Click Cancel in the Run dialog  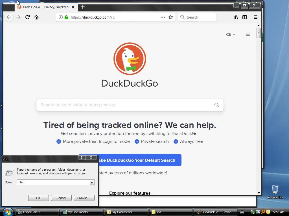click(x=61, y=198)
